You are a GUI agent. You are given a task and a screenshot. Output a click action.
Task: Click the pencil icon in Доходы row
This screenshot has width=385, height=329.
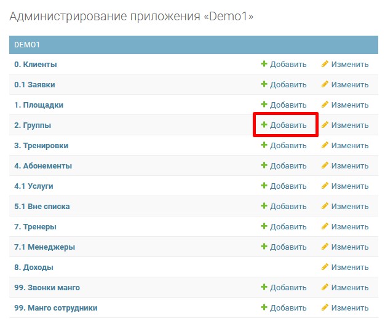(x=325, y=267)
